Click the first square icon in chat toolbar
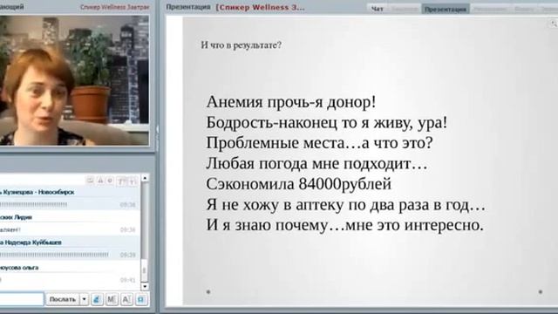 (x=91, y=181)
